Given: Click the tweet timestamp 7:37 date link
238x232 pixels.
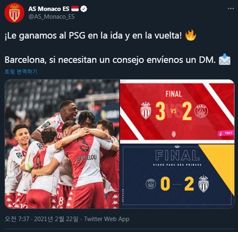Looking at the screenshot, I should [x=42, y=219].
